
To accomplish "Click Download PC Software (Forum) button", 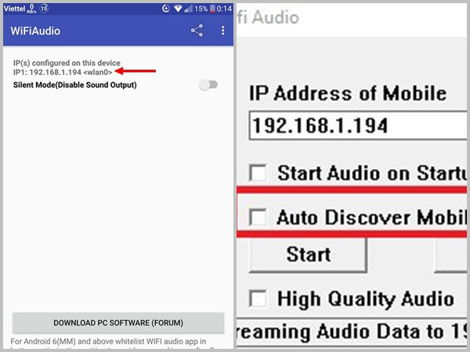I will point(118,322).
